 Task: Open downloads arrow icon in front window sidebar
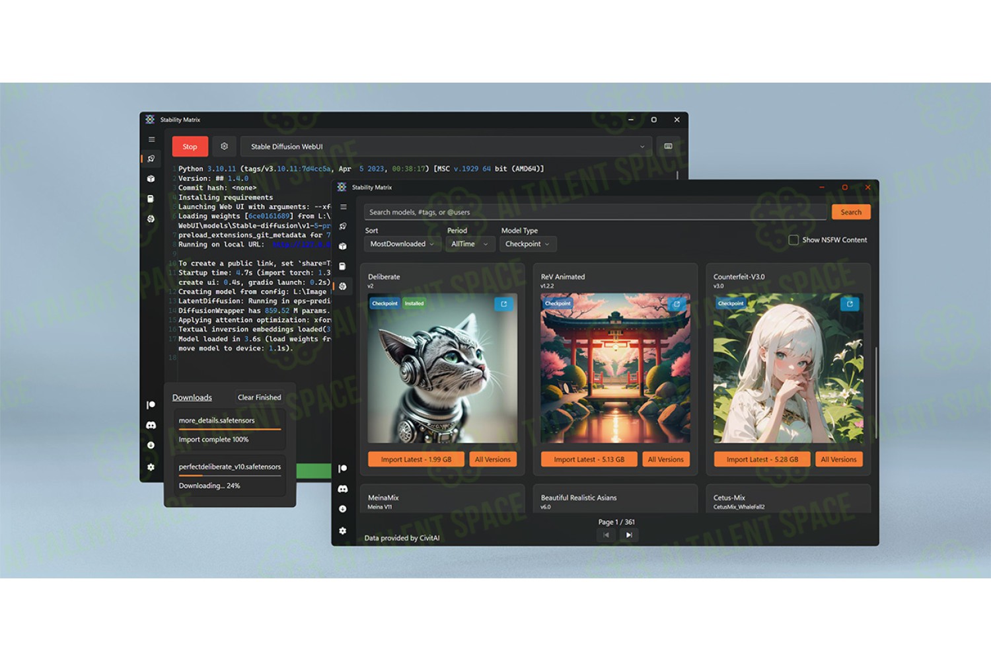coord(343,509)
